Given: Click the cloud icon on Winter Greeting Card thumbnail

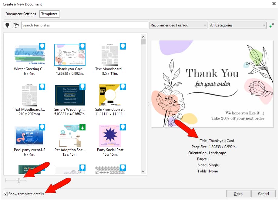Looking at the screenshot, I should tap(42, 46).
